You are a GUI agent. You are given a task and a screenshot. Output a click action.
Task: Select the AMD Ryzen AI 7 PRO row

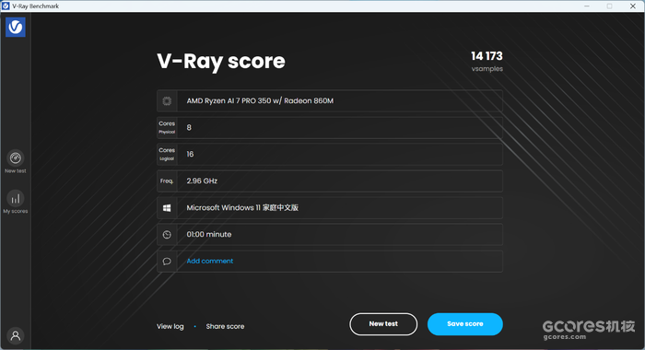click(330, 100)
